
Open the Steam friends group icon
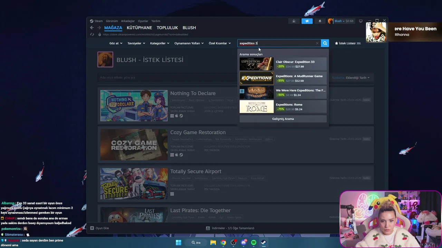tap(294, 21)
